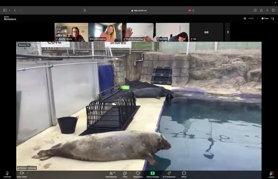278x179 pixels.
Task: Open the Participants panel
Action: [111, 174]
